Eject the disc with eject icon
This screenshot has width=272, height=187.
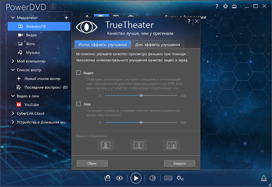pyautogui.click(x=264, y=178)
